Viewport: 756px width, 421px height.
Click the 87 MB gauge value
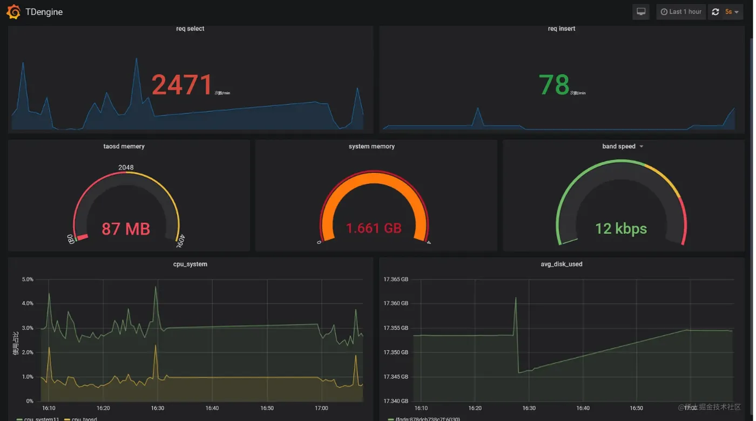(125, 229)
